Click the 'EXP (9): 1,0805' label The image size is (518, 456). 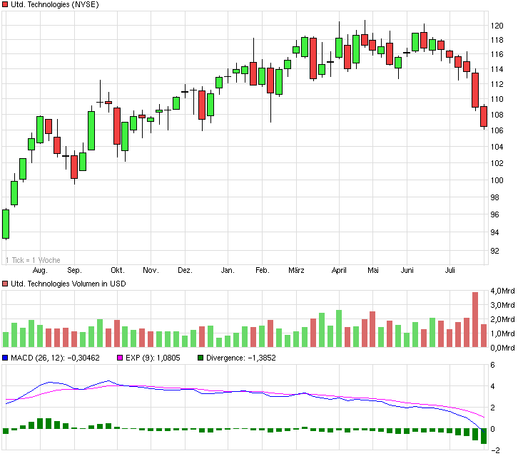tap(153, 358)
